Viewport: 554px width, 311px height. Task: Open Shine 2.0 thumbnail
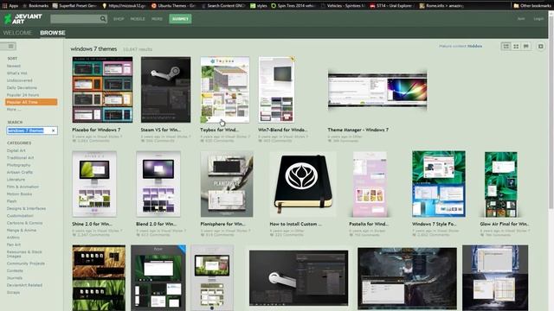click(x=94, y=184)
